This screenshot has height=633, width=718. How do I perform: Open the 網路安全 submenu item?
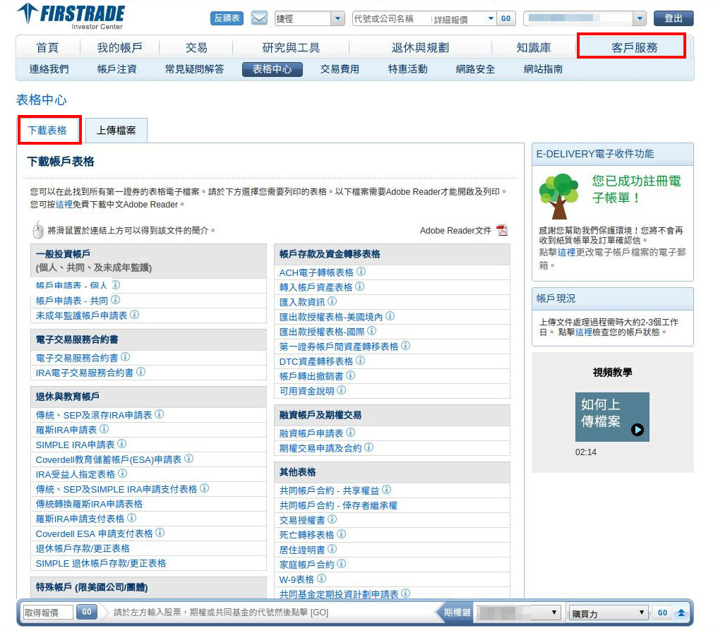click(475, 69)
